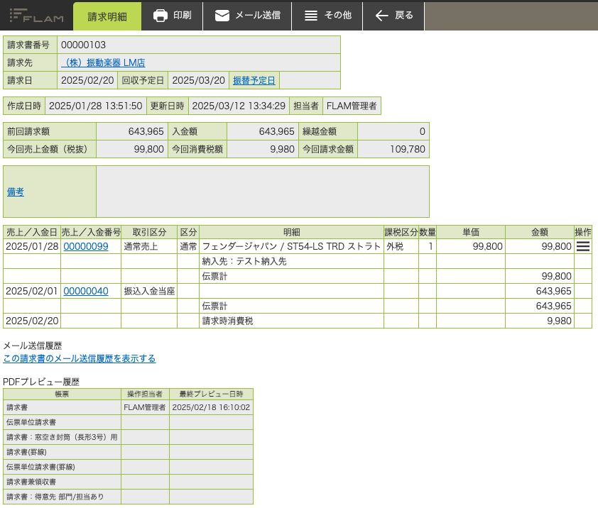The height and width of the screenshot is (508, 598).
Task: Click the envelope mail icon
Action: (x=222, y=16)
